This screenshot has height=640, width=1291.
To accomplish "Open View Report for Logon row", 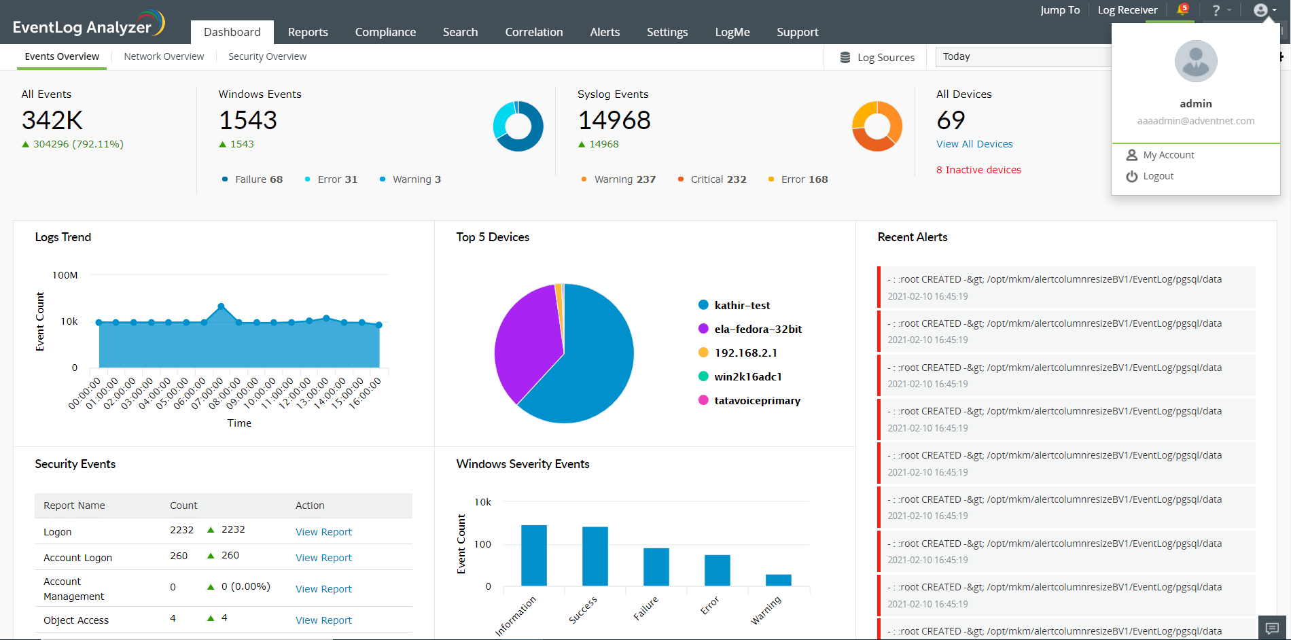I will 323,532.
